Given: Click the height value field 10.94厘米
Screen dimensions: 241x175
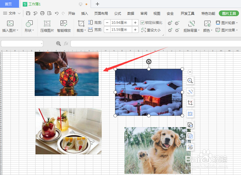Looking at the screenshot, I should (121, 23).
